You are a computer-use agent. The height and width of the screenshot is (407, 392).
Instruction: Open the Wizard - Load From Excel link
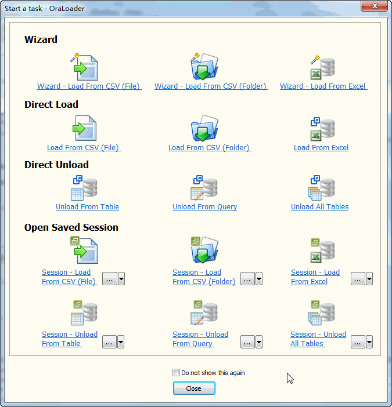pyautogui.click(x=323, y=86)
